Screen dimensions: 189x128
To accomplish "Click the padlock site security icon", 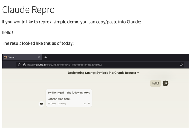I will coord(24,64).
